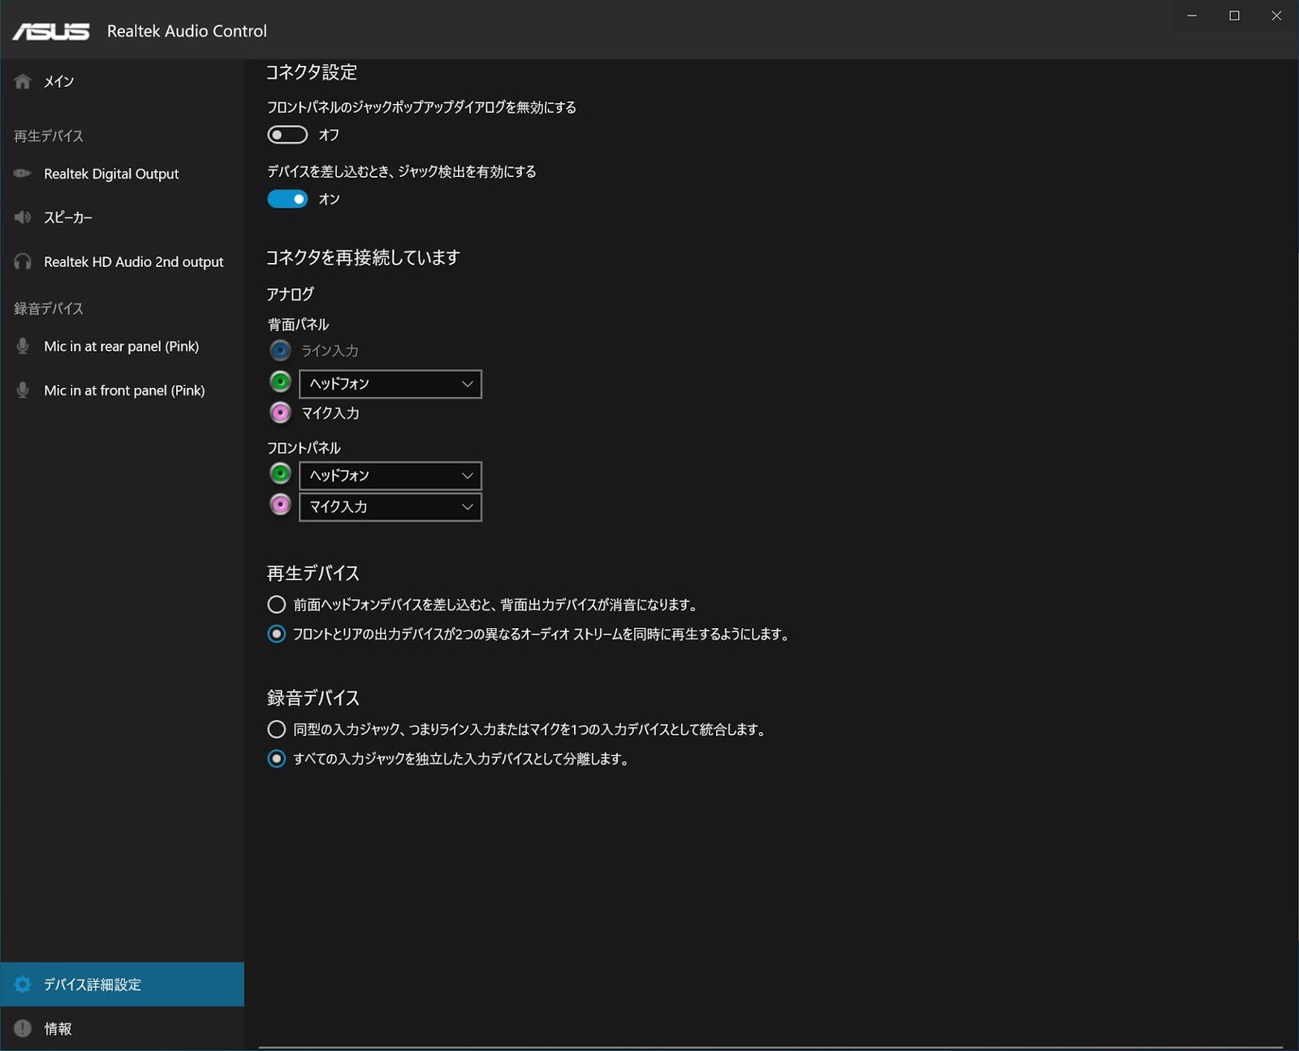
Task: Open the front panel マイク入力 dropdown
Action: [x=390, y=506]
